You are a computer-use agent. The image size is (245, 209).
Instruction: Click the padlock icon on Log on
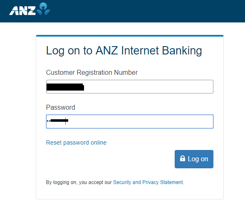182,158
